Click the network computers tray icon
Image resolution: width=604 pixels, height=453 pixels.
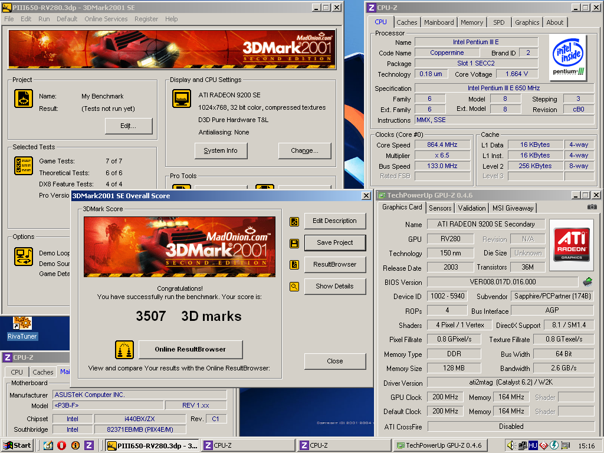(x=523, y=445)
